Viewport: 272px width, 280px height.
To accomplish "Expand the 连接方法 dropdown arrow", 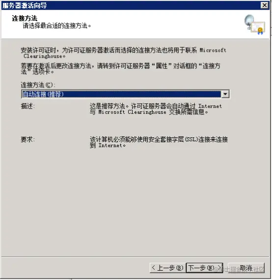I will [x=225, y=94].
